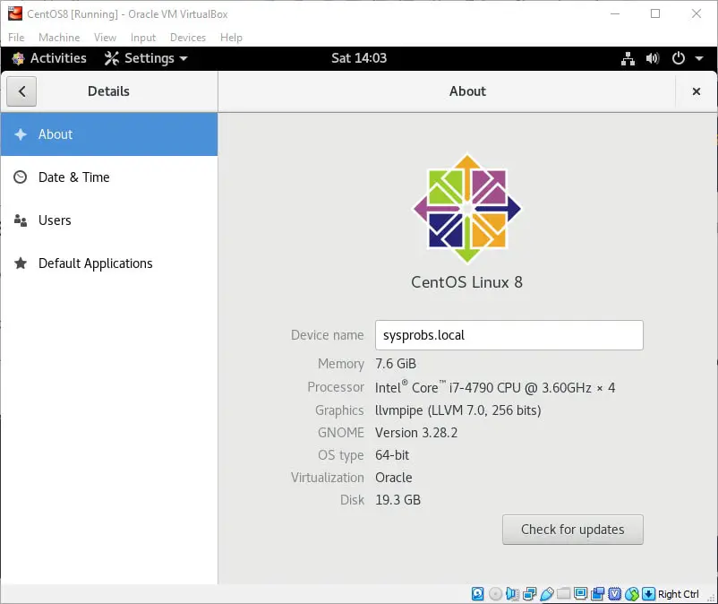Click the recording status icon
The height and width of the screenshot is (604, 718).
click(597, 594)
